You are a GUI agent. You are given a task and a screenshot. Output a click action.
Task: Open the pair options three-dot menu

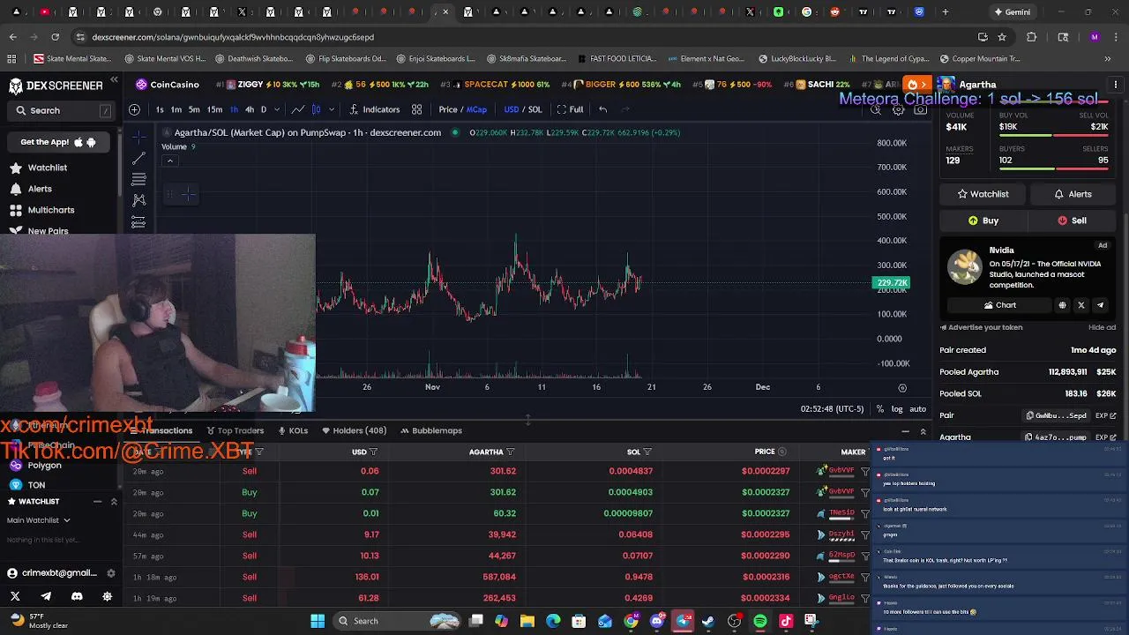pyautogui.click(x=1116, y=85)
